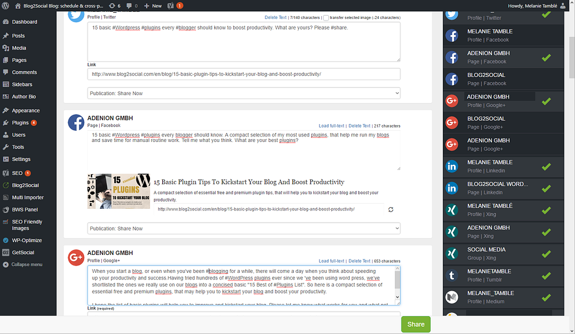The width and height of the screenshot is (575, 334).
Task: Click the Medium icon for MELANIE_TAMBLE
Action: point(452,297)
